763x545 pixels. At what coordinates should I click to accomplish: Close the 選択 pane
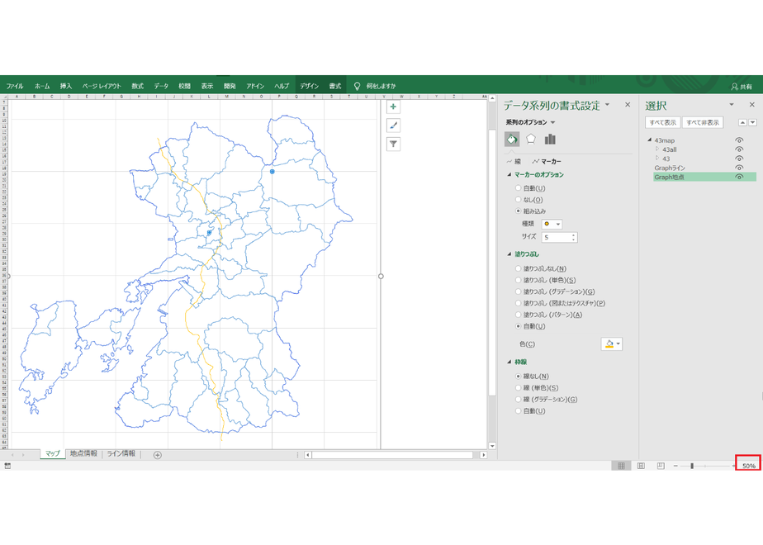coord(751,105)
